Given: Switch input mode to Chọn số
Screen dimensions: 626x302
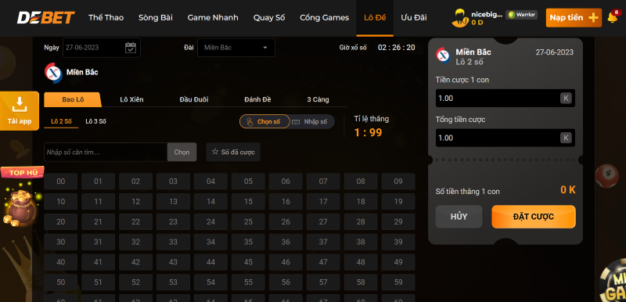Looking at the screenshot, I should pos(264,122).
